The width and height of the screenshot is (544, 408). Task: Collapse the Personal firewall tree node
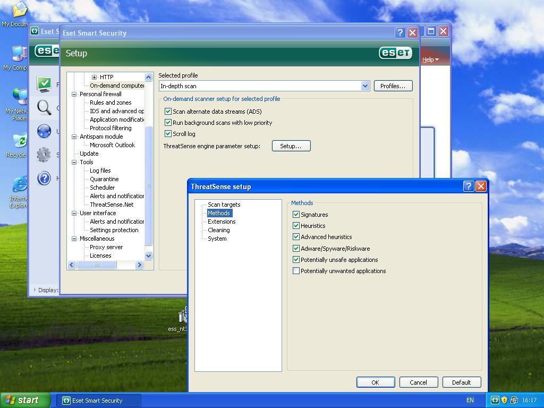74,94
